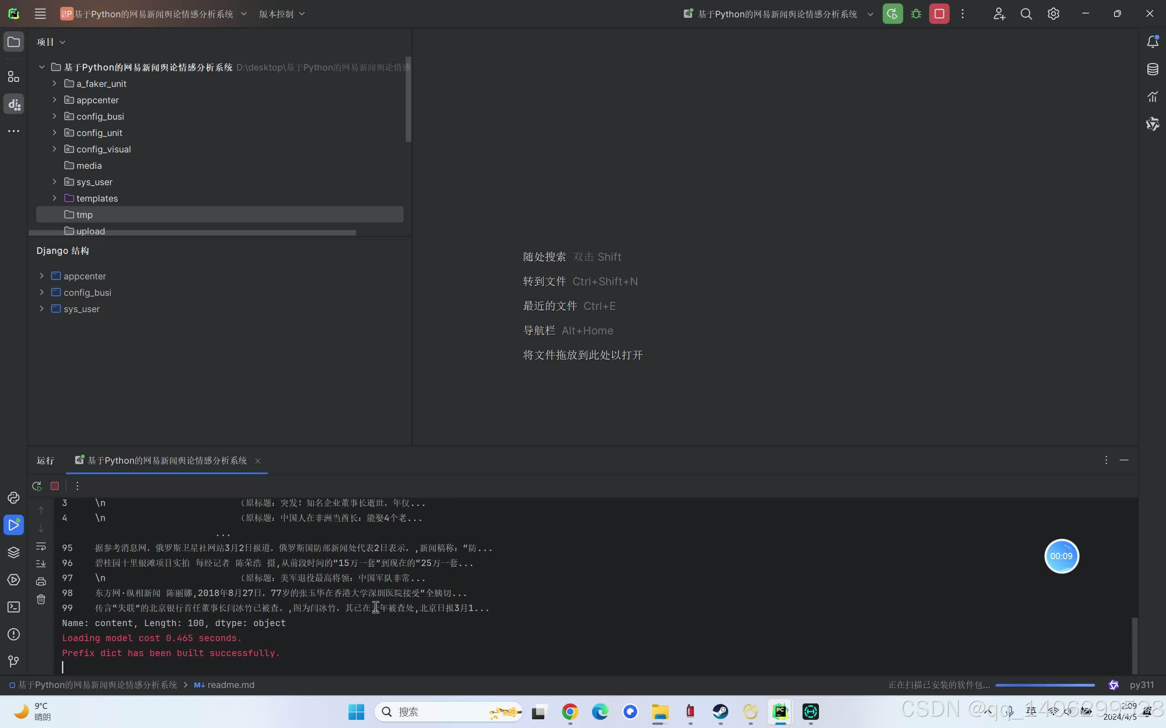Toggle soft-wrap in run console
The width and height of the screenshot is (1166, 728).
tap(41, 546)
